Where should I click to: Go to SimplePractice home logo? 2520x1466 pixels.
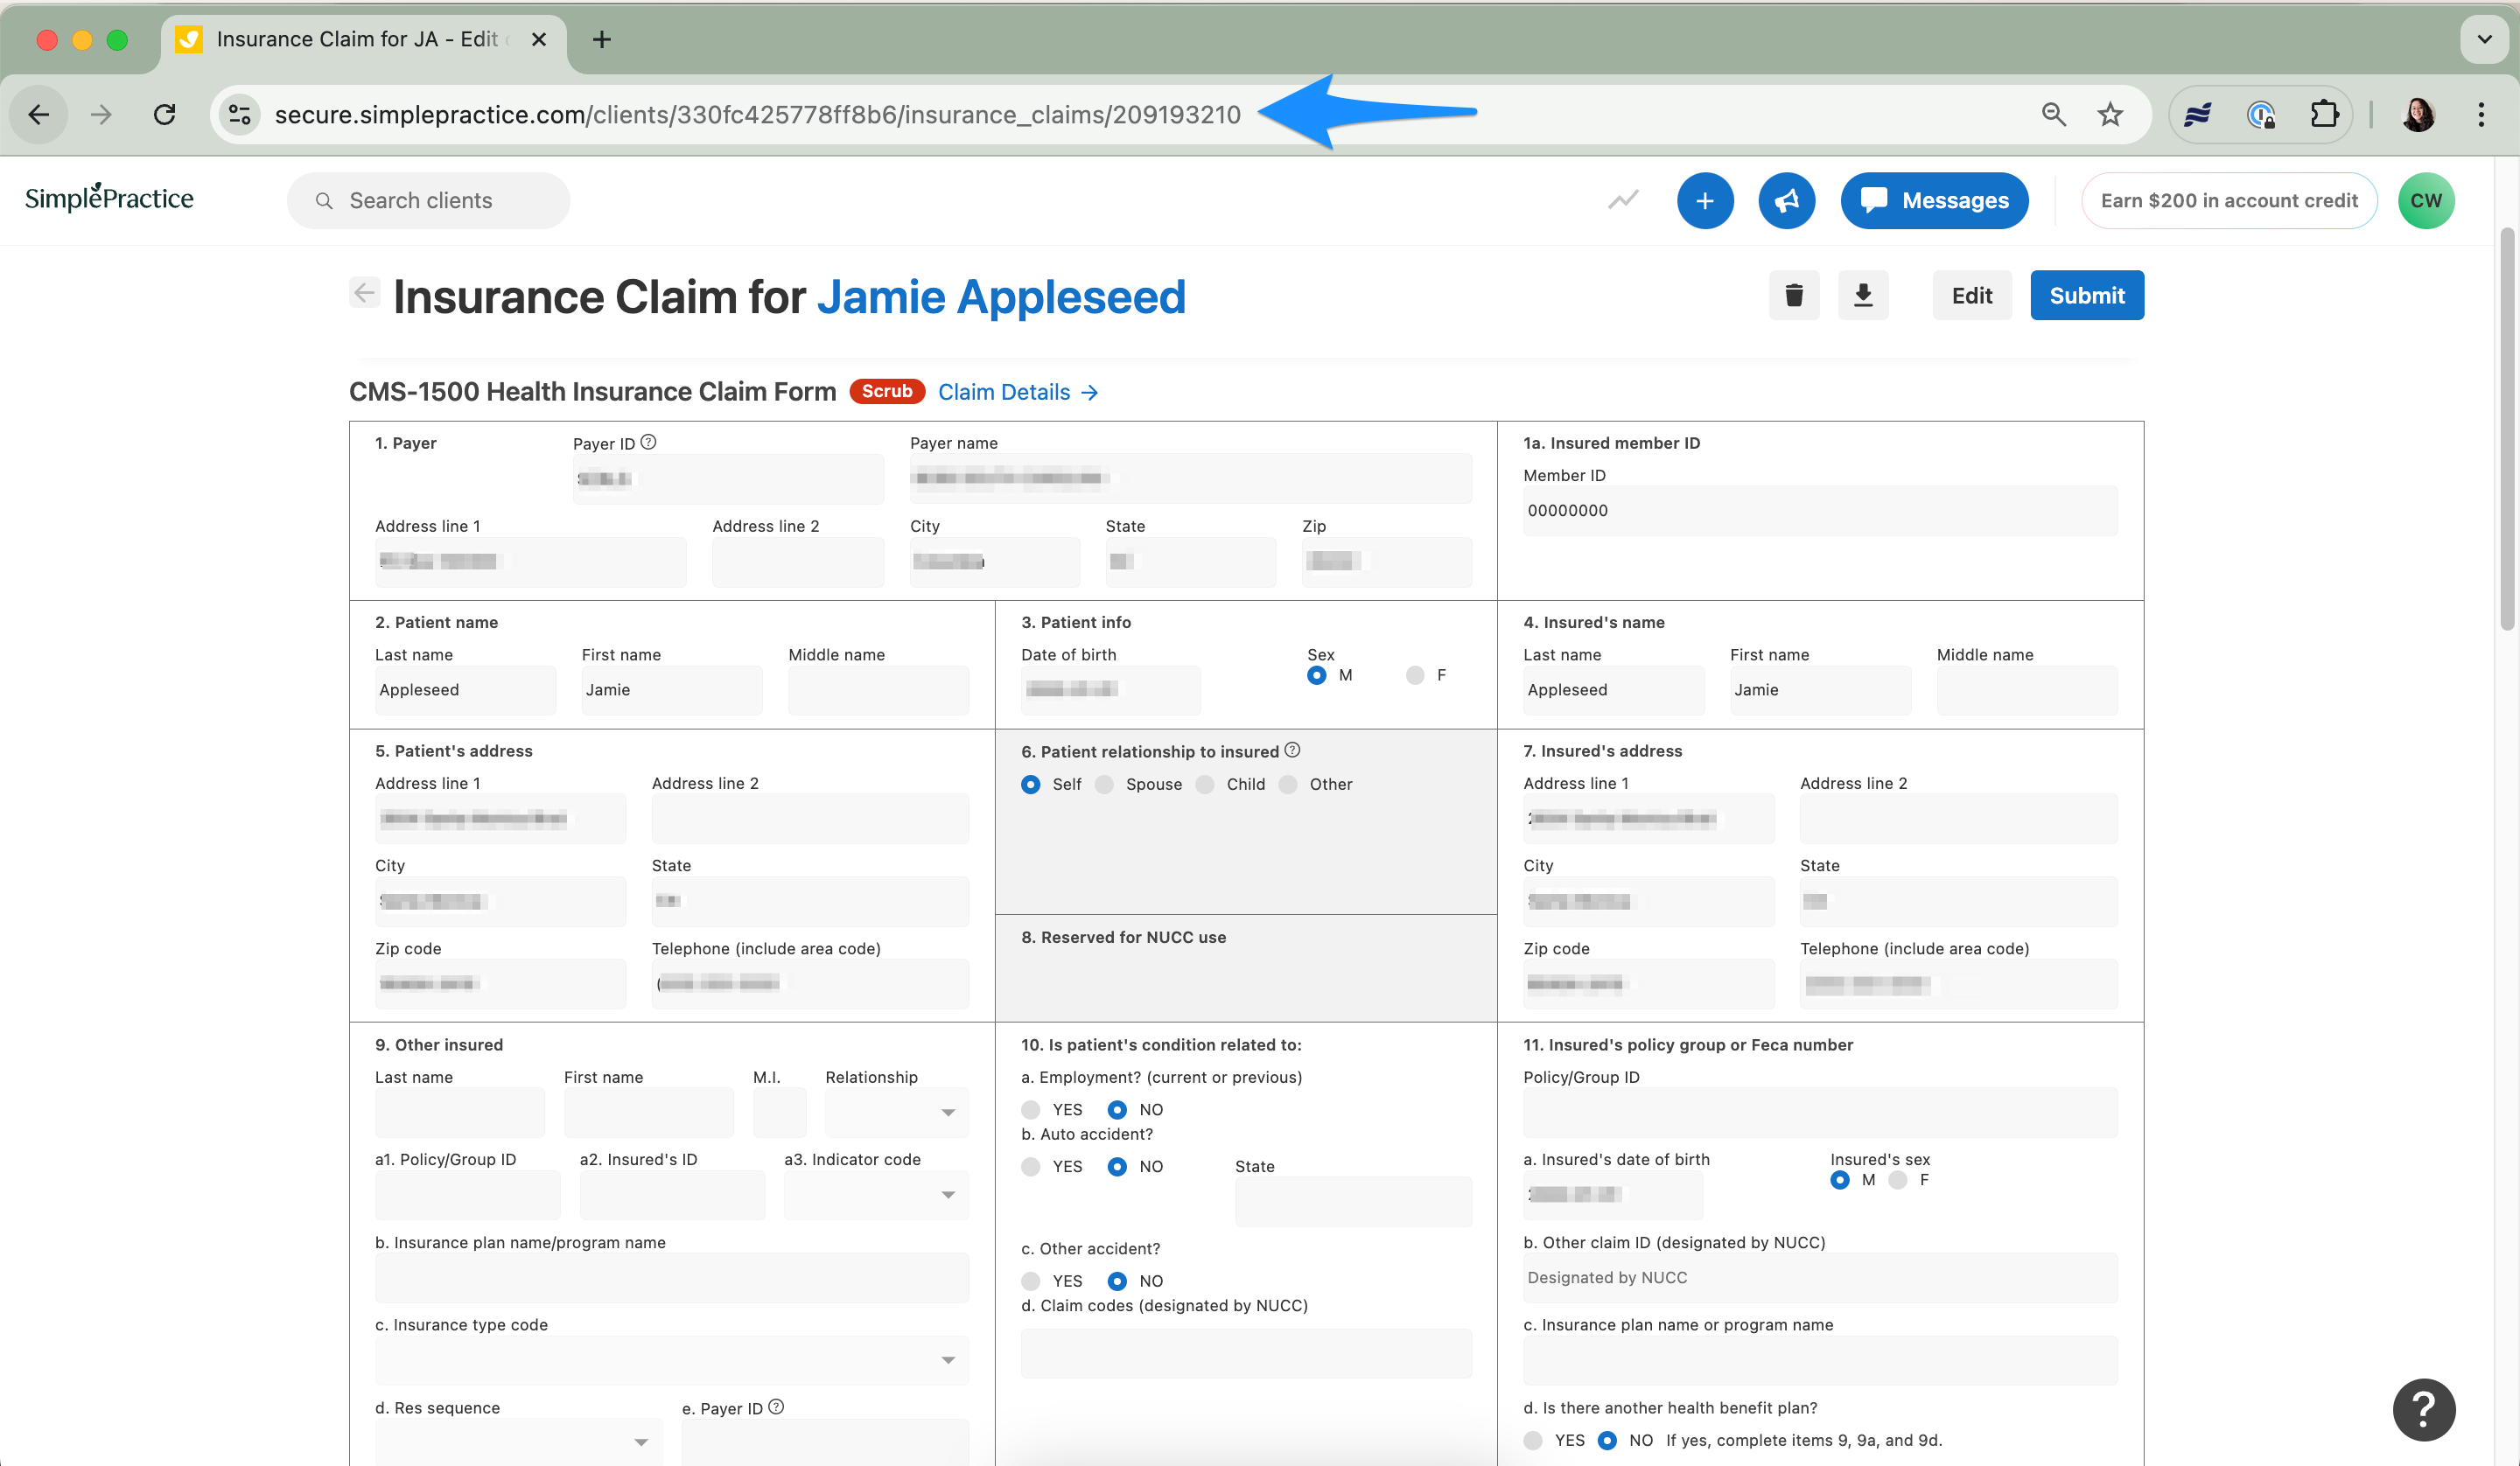pyautogui.click(x=109, y=198)
